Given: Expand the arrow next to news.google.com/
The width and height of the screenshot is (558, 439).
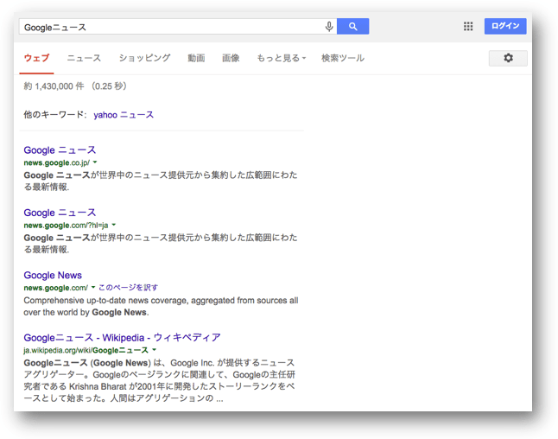Looking at the screenshot, I should click(x=93, y=287).
